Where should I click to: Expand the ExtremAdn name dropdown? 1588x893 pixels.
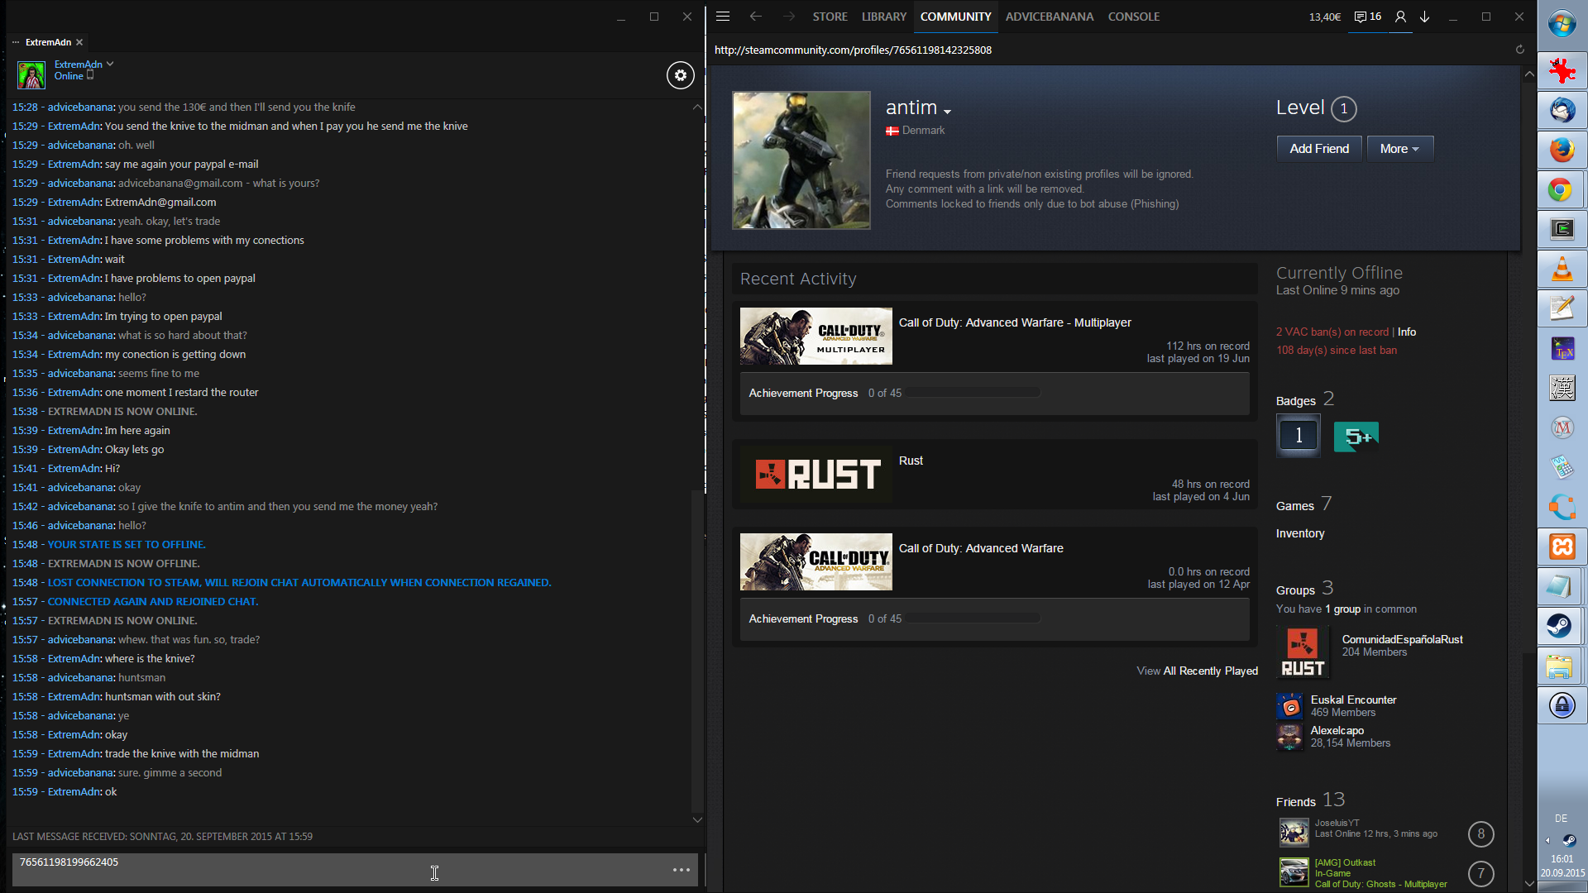click(x=110, y=64)
